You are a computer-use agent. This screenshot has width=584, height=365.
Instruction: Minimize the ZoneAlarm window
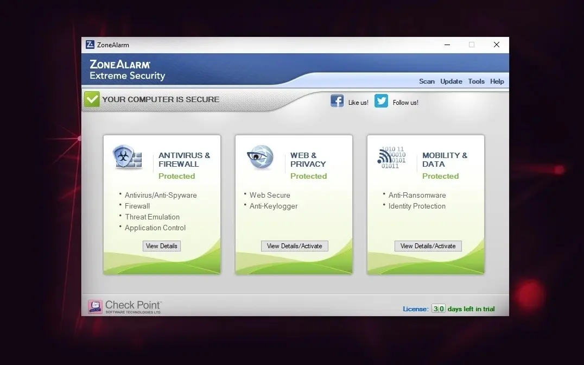coord(447,45)
